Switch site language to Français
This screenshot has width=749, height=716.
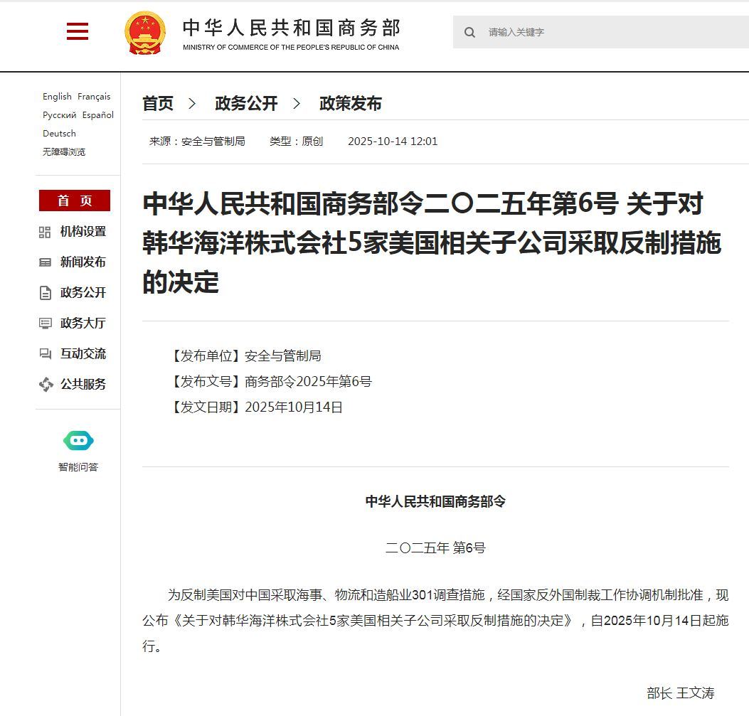(x=94, y=97)
